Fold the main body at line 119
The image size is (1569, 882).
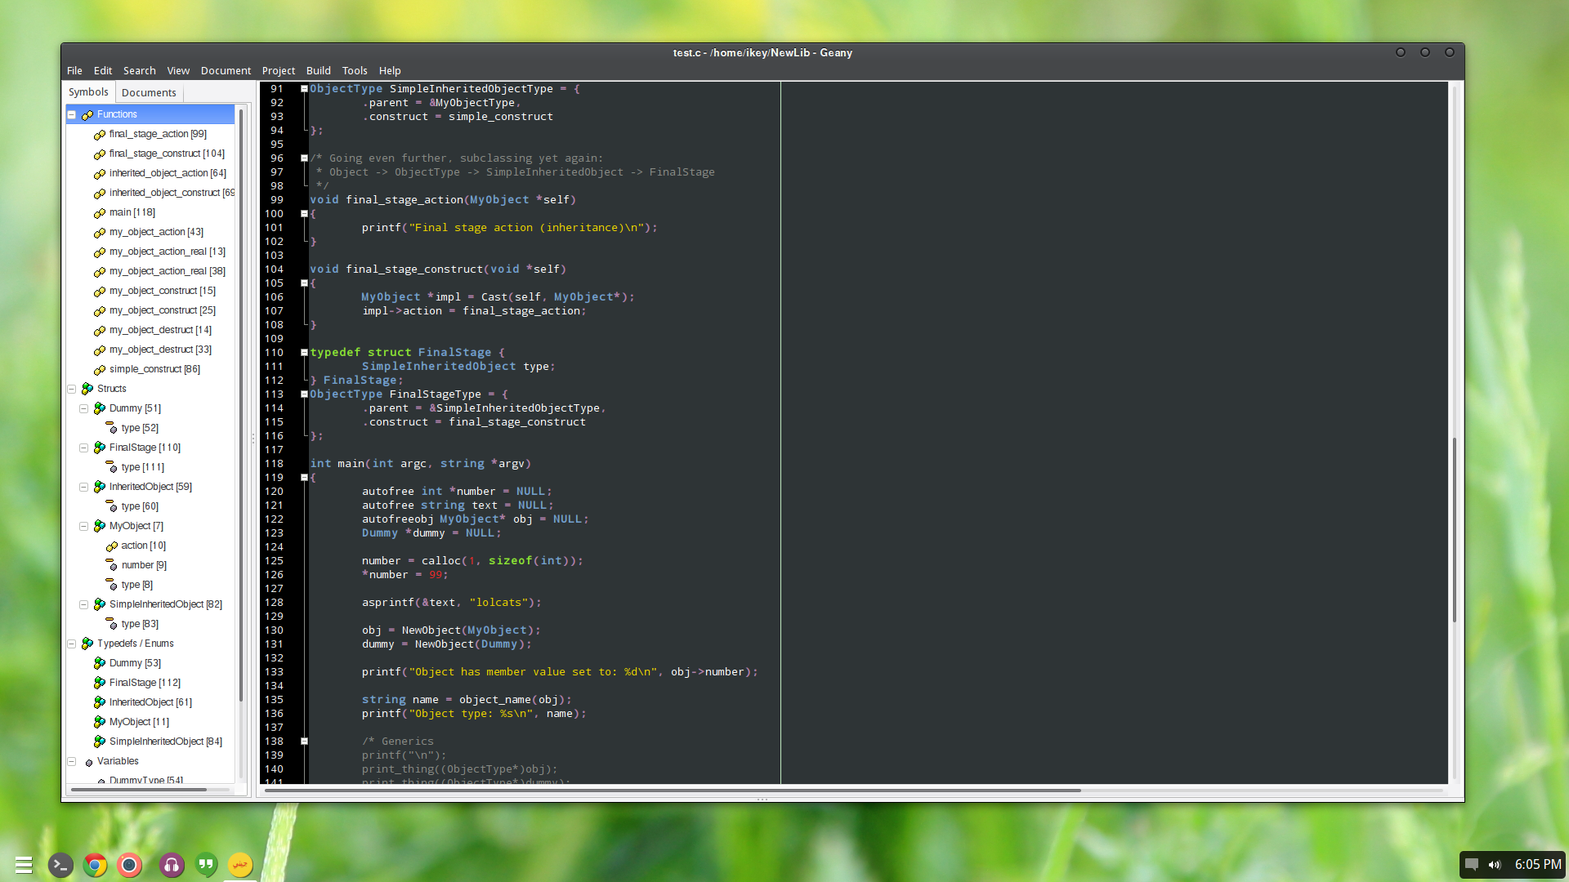click(x=304, y=478)
